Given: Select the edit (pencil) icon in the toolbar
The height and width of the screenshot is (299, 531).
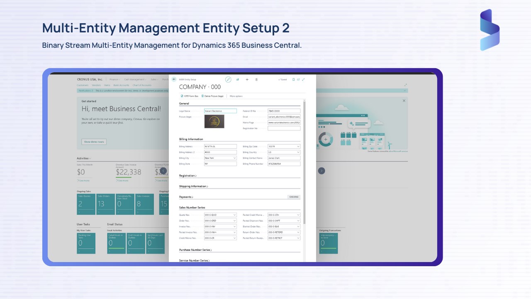Looking at the screenshot, I should coord(229,80).
